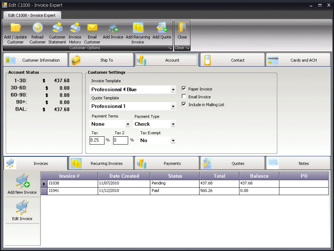Switch to the Ship To tab
Image resolution: width=334 pixels, height=251 pixels.
(101, 60)
